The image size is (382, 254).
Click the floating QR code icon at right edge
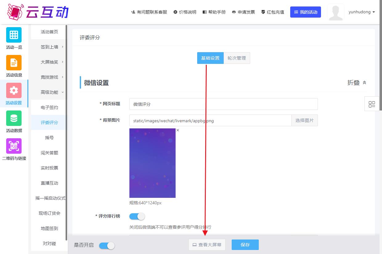372,104
